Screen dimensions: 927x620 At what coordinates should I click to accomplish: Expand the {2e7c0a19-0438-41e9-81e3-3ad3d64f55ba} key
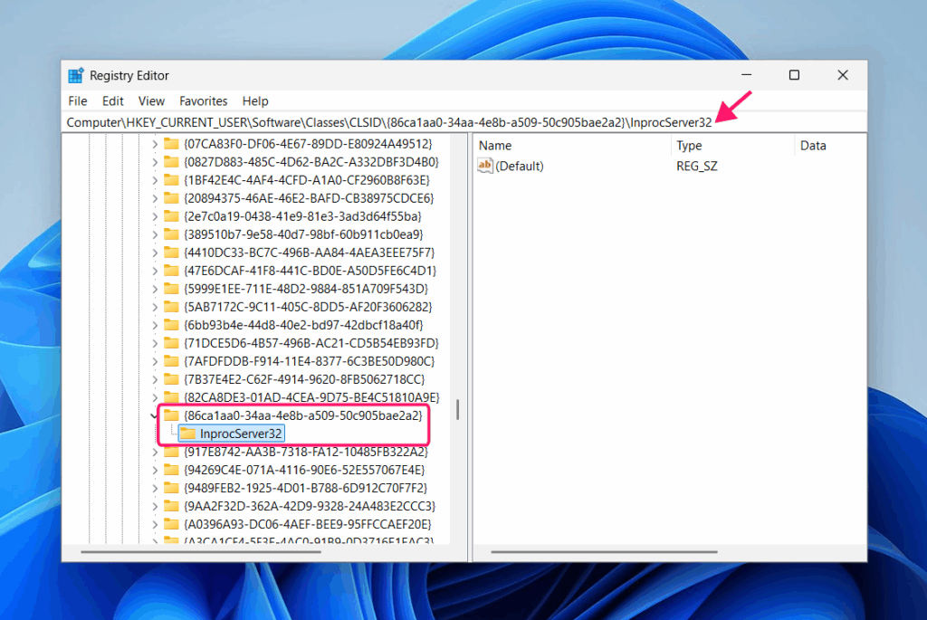[154, 216]
